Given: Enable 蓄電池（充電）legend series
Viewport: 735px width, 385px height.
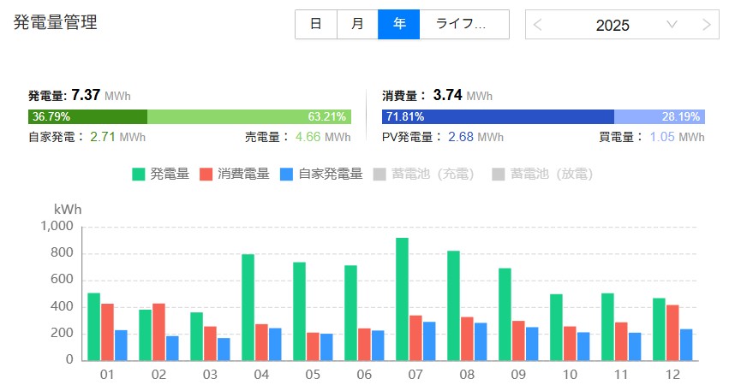Looking at the screenshot, I should pyautogui.click(x=424, y=174).
